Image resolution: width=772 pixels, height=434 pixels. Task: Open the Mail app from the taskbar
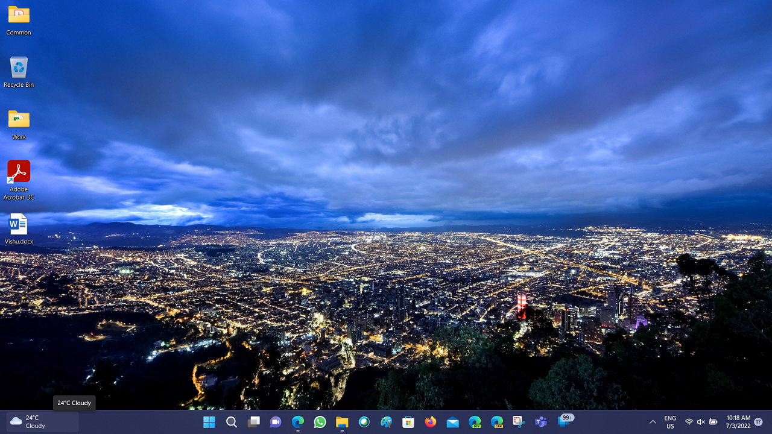pos(452,422)
